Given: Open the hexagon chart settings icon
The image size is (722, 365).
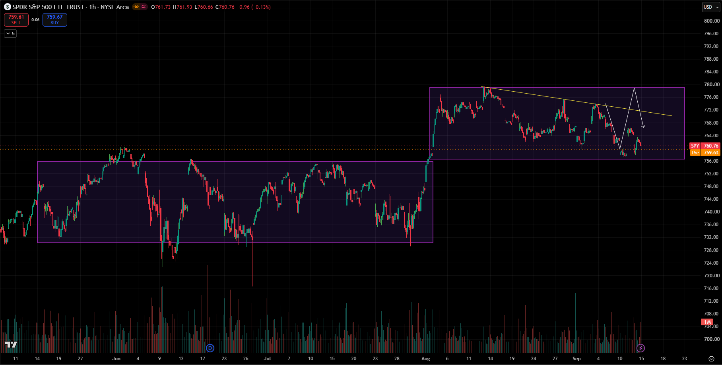Looking at the screenshot, I should pyautogui.click(x=711, y=359).
